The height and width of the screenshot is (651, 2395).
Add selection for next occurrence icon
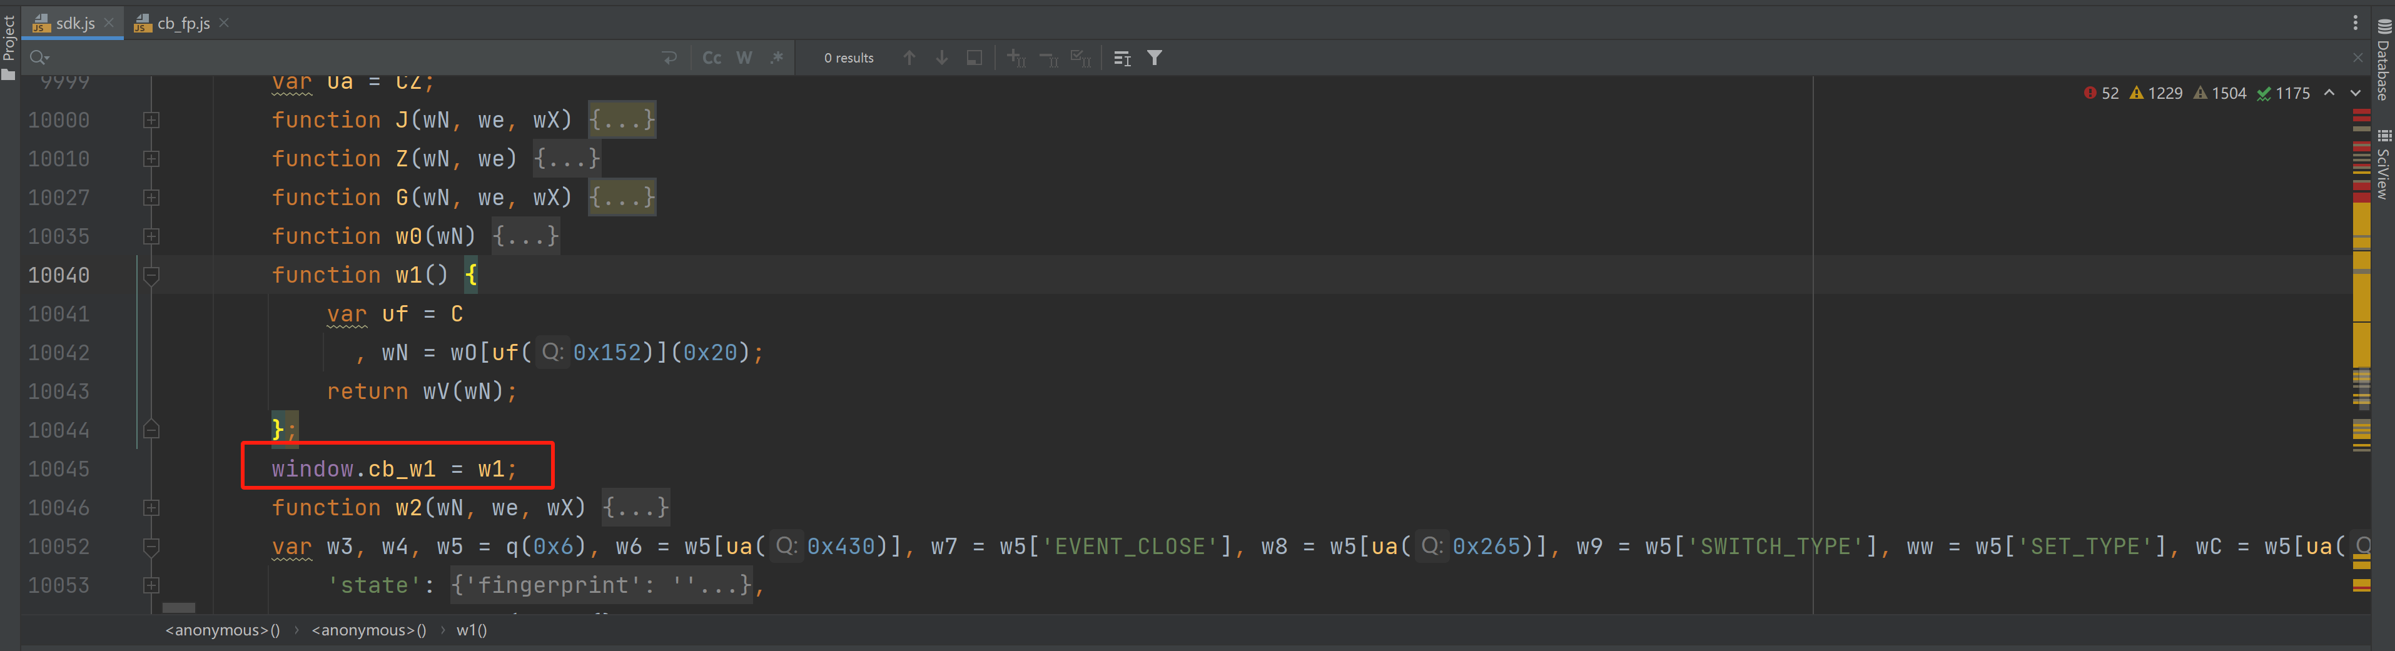[x=1016, y=59]
